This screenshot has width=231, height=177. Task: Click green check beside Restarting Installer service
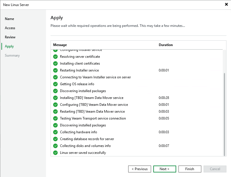tap(55, 70)
